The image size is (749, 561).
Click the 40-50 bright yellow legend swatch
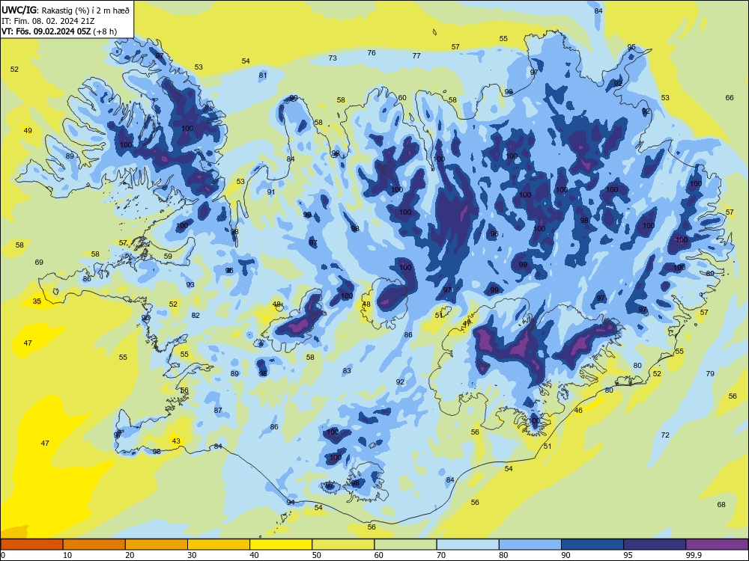[x=281, y=545]
